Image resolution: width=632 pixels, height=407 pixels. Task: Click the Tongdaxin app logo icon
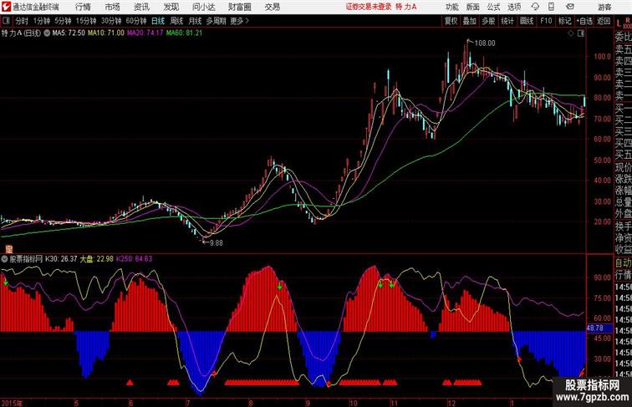[6, 7]
